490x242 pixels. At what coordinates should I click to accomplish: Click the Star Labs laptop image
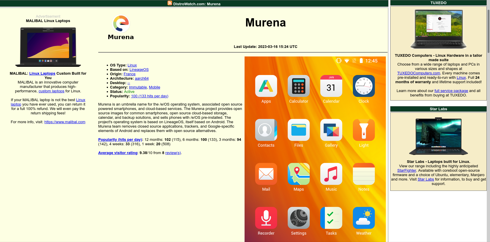(x=438, y=136)
